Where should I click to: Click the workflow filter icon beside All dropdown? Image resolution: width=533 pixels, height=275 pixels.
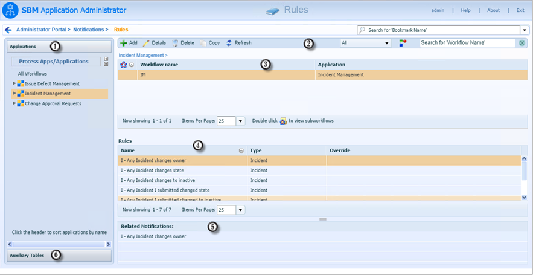click(403, 44)
